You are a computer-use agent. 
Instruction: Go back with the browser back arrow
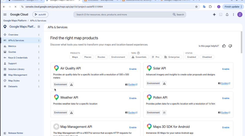coord(4,7)
